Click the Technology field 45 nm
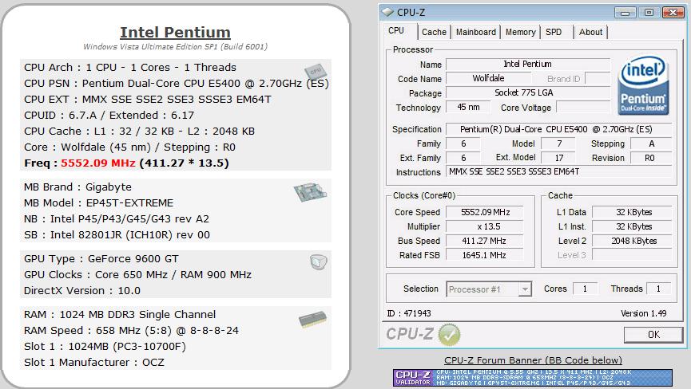The height and width of the screenshot is (389, 691). point(468,107)
